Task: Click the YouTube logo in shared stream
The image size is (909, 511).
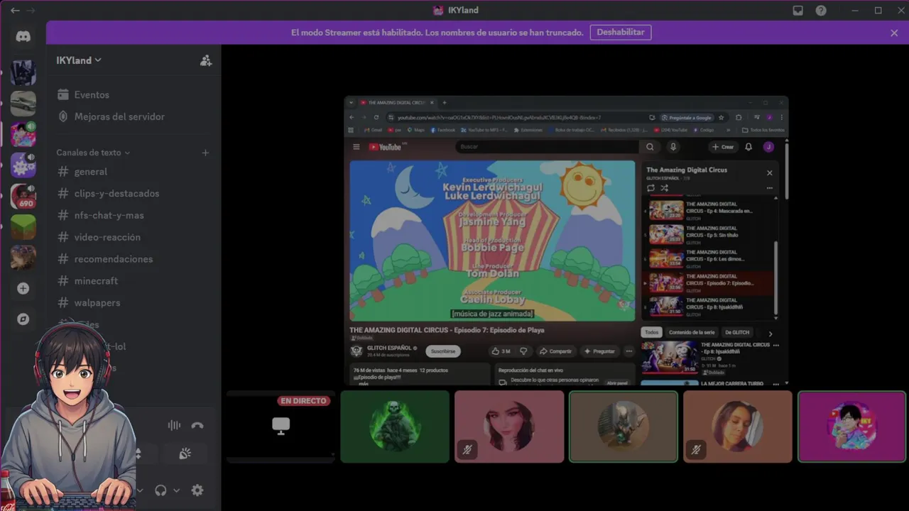Action: pyautogui.click(x=386, y=147)
